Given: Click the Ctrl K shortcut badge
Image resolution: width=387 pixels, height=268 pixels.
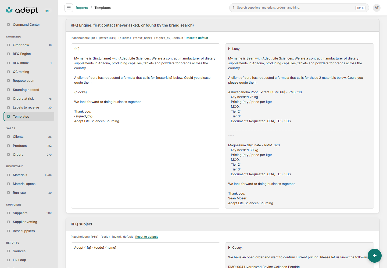Looking at the screenshot, I should (x=360, y=8).
